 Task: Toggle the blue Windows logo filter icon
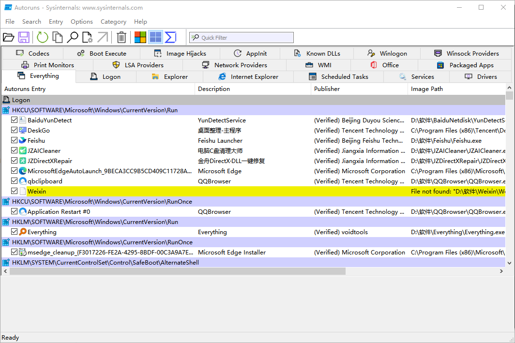click(x=155, y=37)
